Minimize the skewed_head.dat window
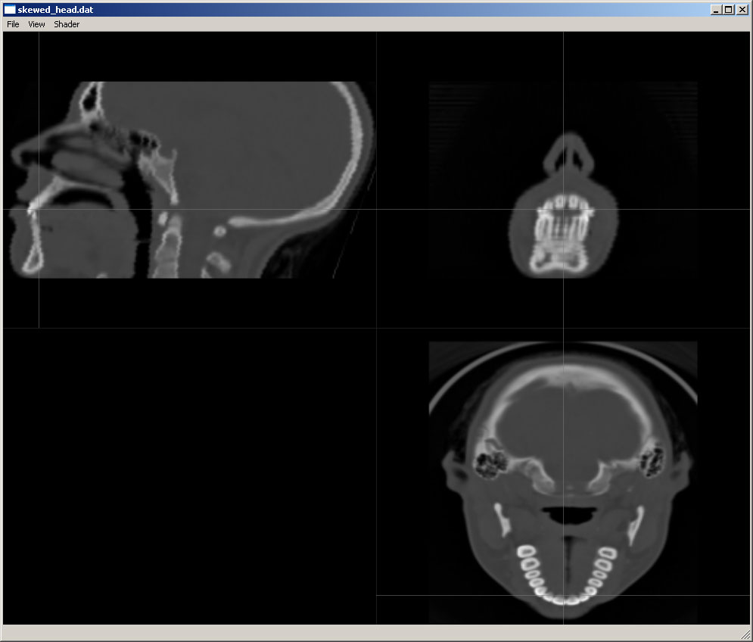 [x=716, y=10]
